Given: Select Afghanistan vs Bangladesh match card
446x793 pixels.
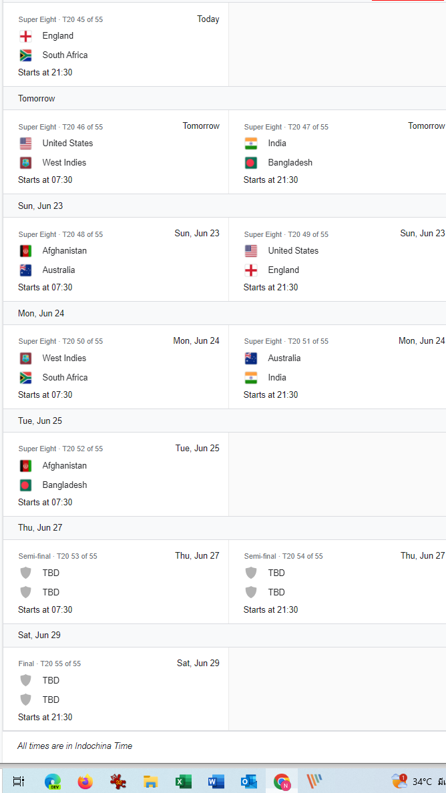Looking at the screenshot, I should pyautogui.click(x=117, y=475).
